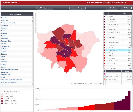The image size is (133, 112).
Task: Select the Hackney row text
Action: 112,37
